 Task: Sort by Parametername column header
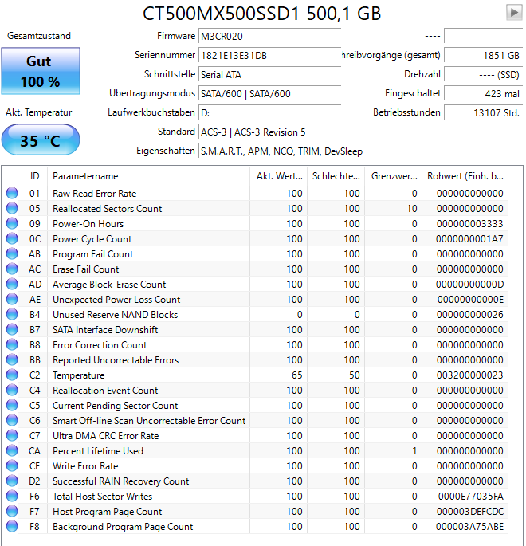coord(149,176)
